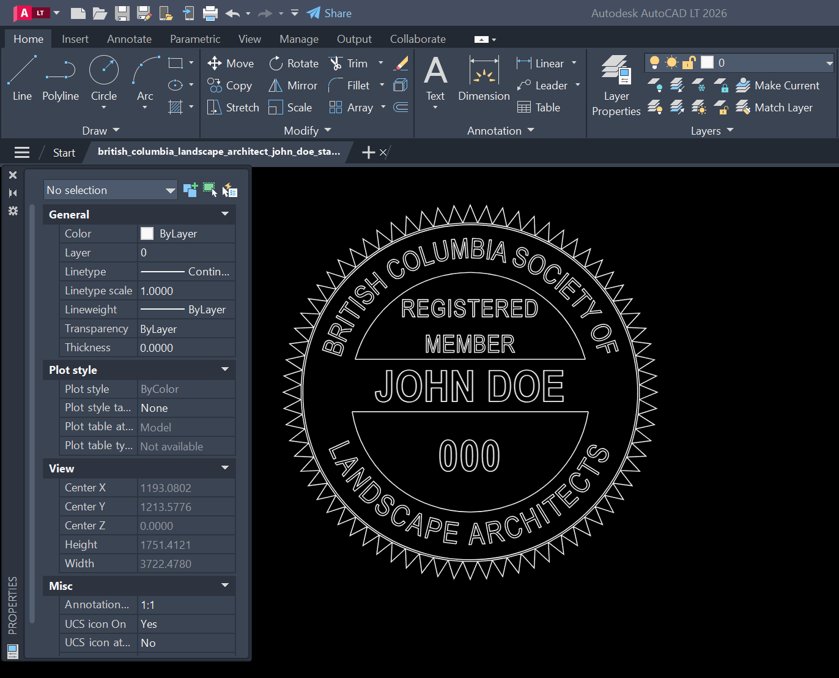Viewport: 839px width, 678px height.
Task: Collapse the General properties section
Action: [x=225, y=214]
